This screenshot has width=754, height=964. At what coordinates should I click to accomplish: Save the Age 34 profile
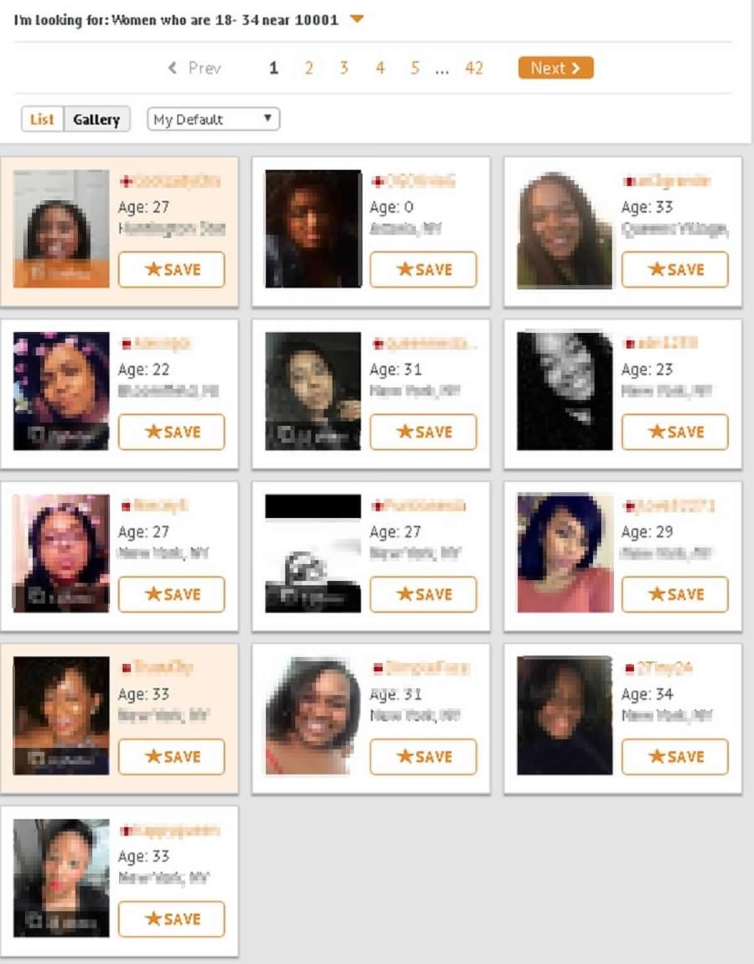[x=675, y=756]
